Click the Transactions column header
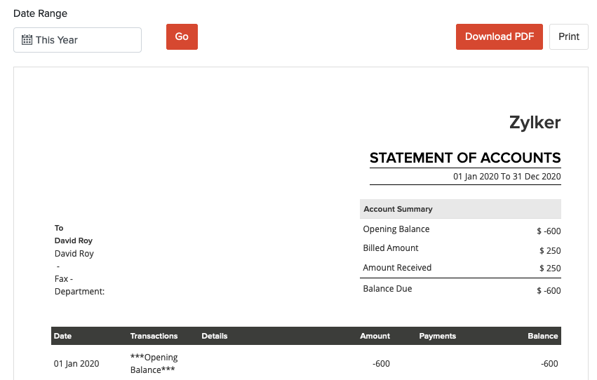This screenshot has height=380, width=597. point(154,336)
